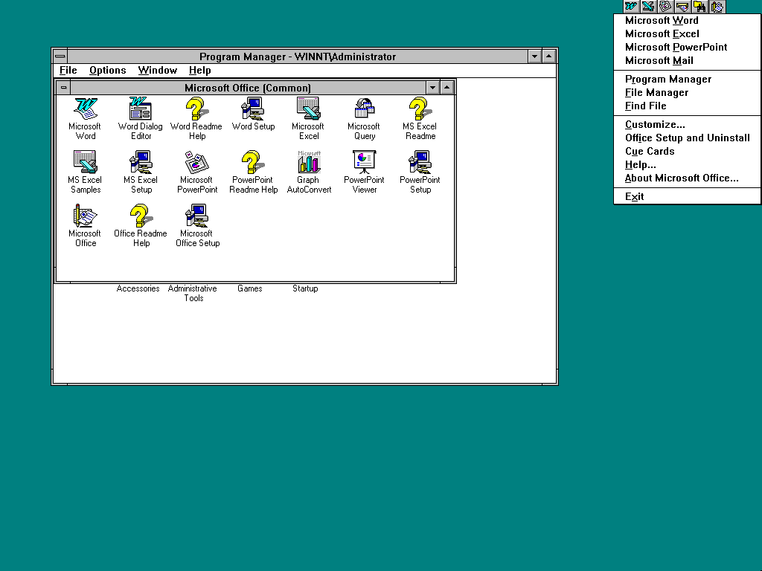
Task: Click the Excel button in Office toolbar
Action: click(x=648, y=7)
